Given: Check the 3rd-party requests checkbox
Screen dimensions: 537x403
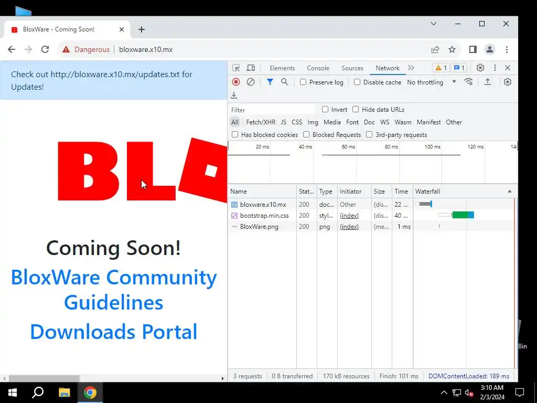Looking at the screenshot, I should 369,134.
